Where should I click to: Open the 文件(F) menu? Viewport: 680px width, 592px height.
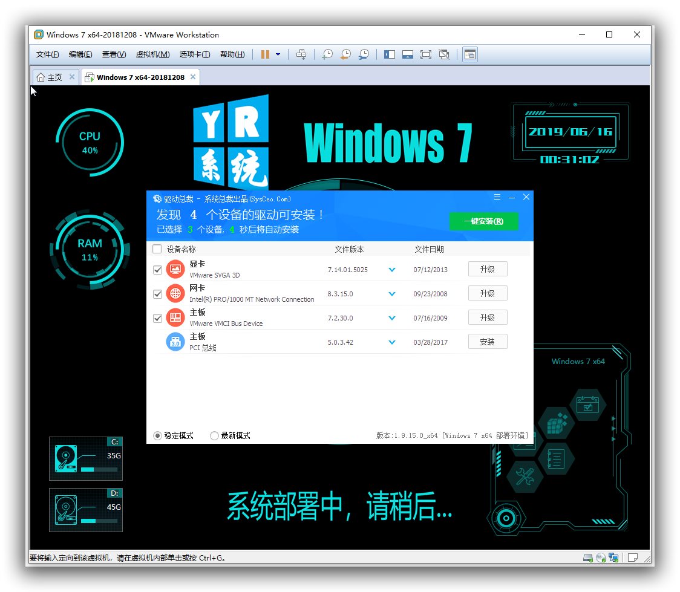[x=47, y=54]
